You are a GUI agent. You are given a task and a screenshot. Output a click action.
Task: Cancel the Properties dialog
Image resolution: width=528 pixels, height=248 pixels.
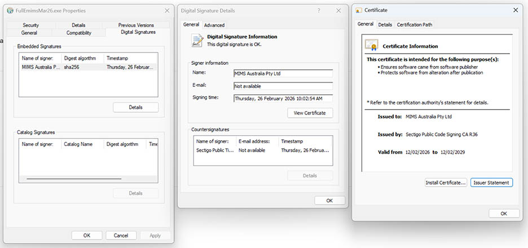tap(121, 235)
